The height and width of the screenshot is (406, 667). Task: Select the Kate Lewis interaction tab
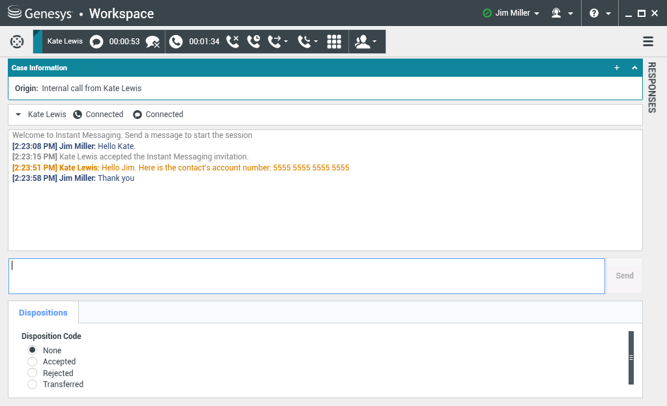64,41
